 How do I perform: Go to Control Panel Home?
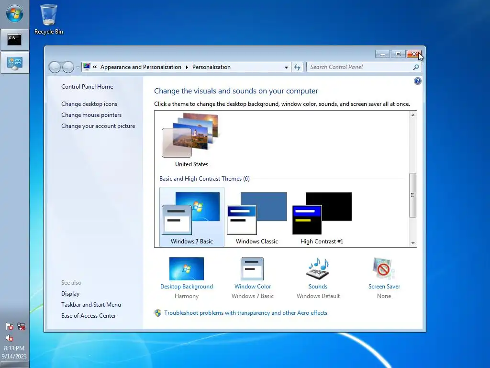87,87
